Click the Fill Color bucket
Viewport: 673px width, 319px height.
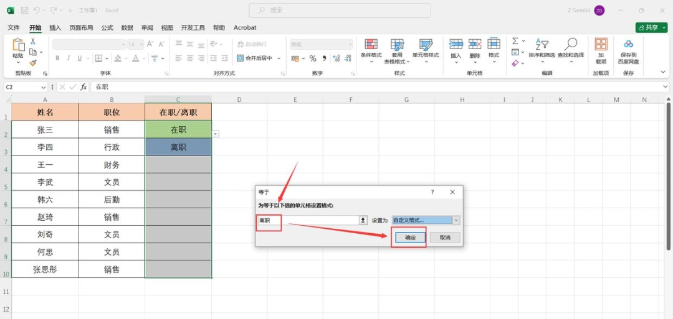pos(118,58)
